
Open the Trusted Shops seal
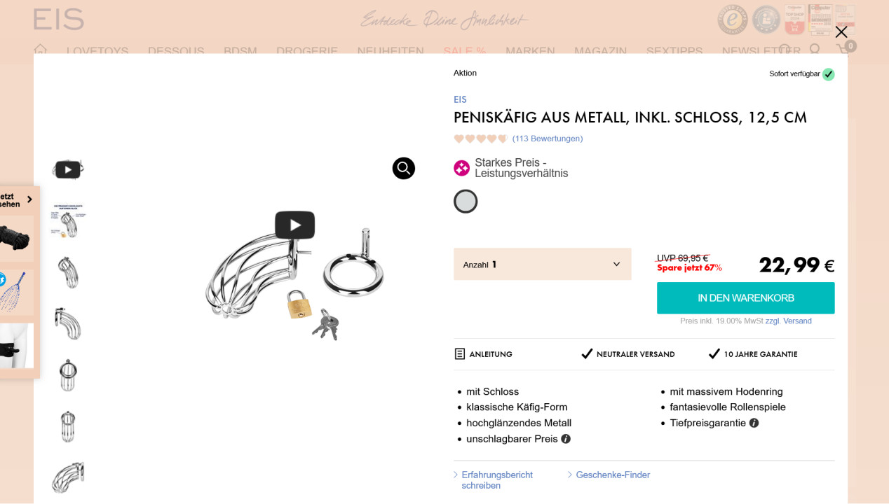[733, 20]
